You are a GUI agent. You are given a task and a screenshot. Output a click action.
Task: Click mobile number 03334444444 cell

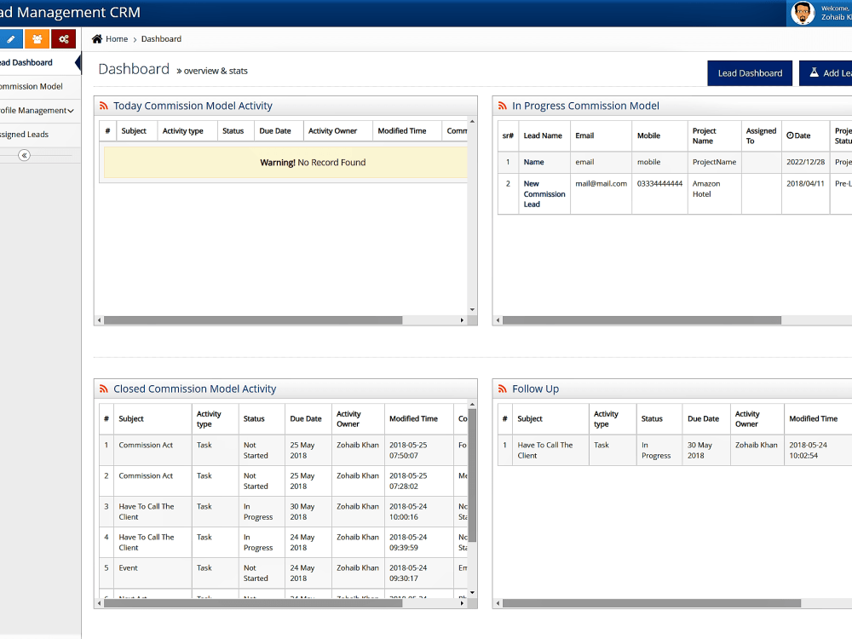point(659,184)
